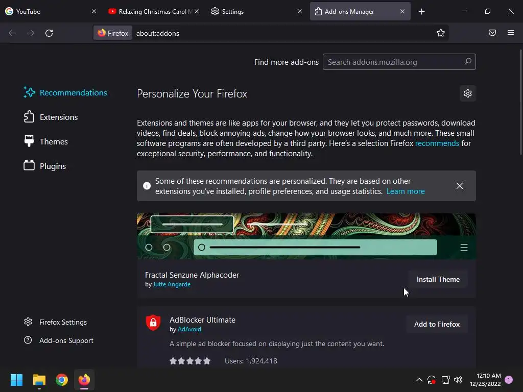Open the volume control in tray
The height and width of the screenshot is (392, 523).
[458, 380]
